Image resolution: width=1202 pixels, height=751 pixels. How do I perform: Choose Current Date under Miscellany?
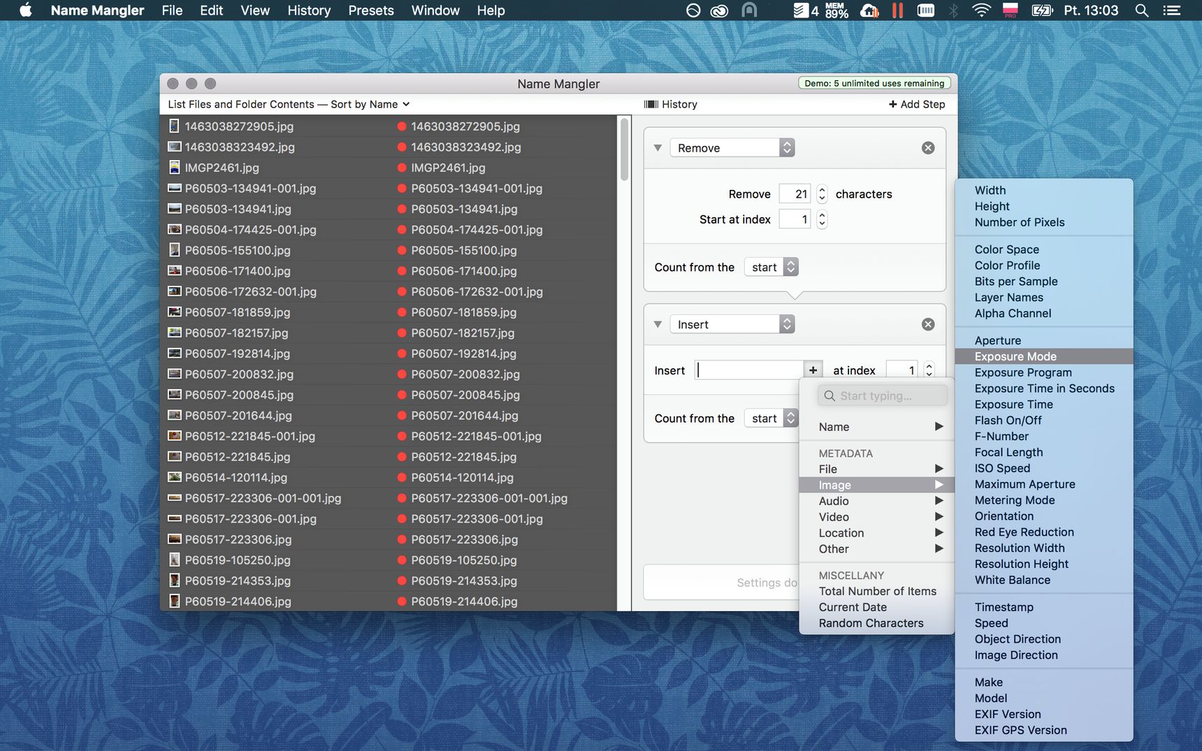(877, 608)
